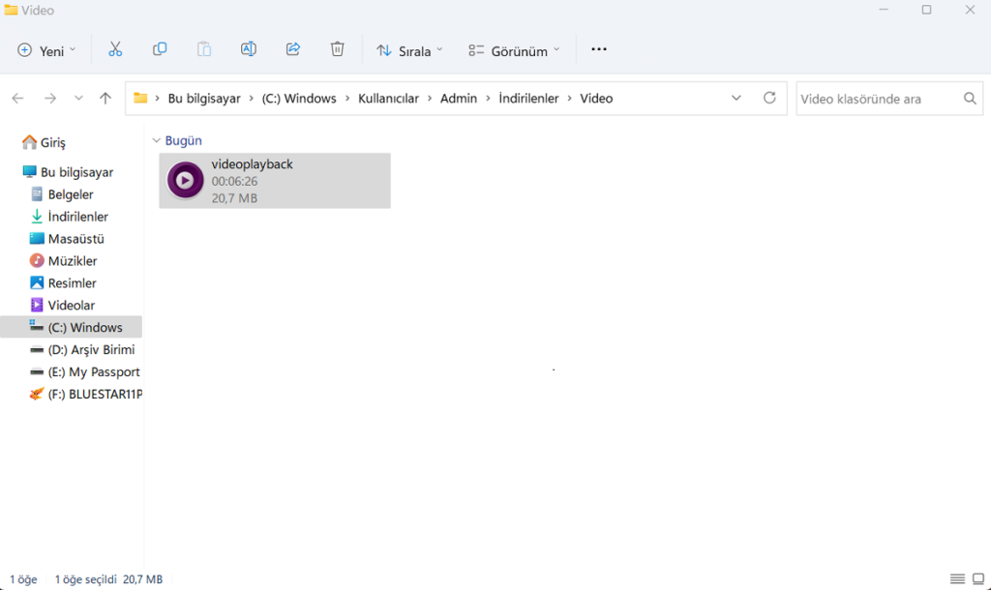Click Admin in the address breadcrumb
The height and width of the screenshot is (590, 991).
(459, 99)
